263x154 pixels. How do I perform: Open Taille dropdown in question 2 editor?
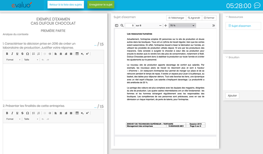[31, 119]
